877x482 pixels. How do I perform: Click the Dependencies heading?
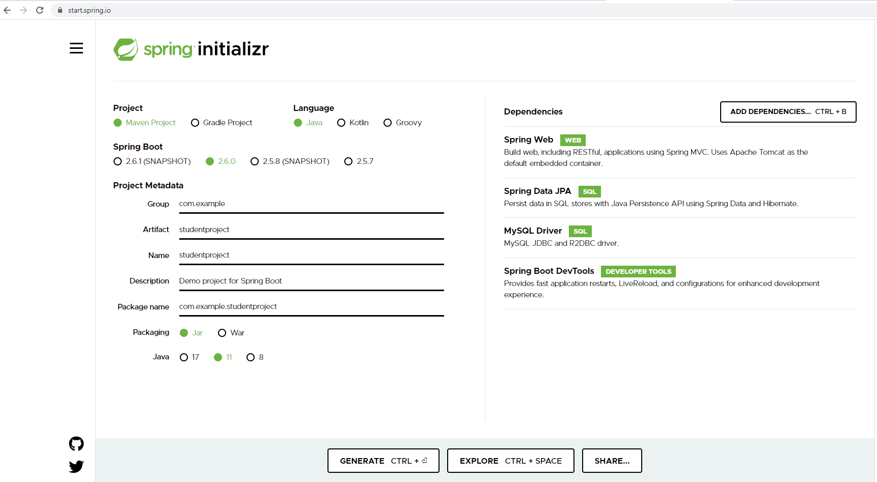tap(533, 112)
